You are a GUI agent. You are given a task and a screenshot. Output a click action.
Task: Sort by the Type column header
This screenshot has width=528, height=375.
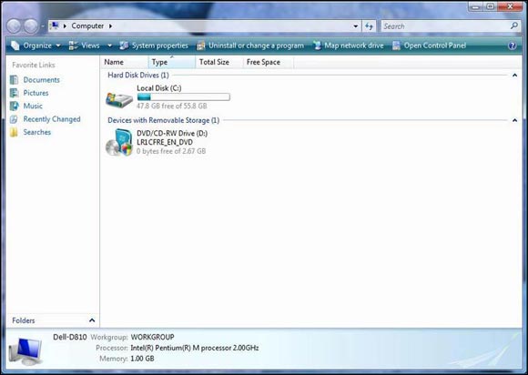coord(172,62)
